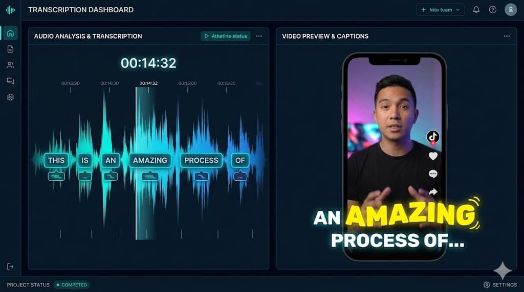Click the 00:15:00 timeline marker
The width and height of the screenshot is (524, 292).
[x=187, y=83]
